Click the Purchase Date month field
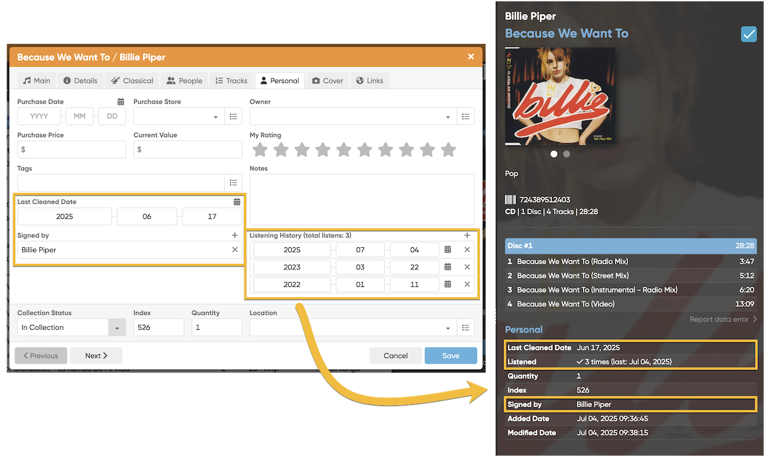This screenshot has width=770, height=462. (80, 116)
